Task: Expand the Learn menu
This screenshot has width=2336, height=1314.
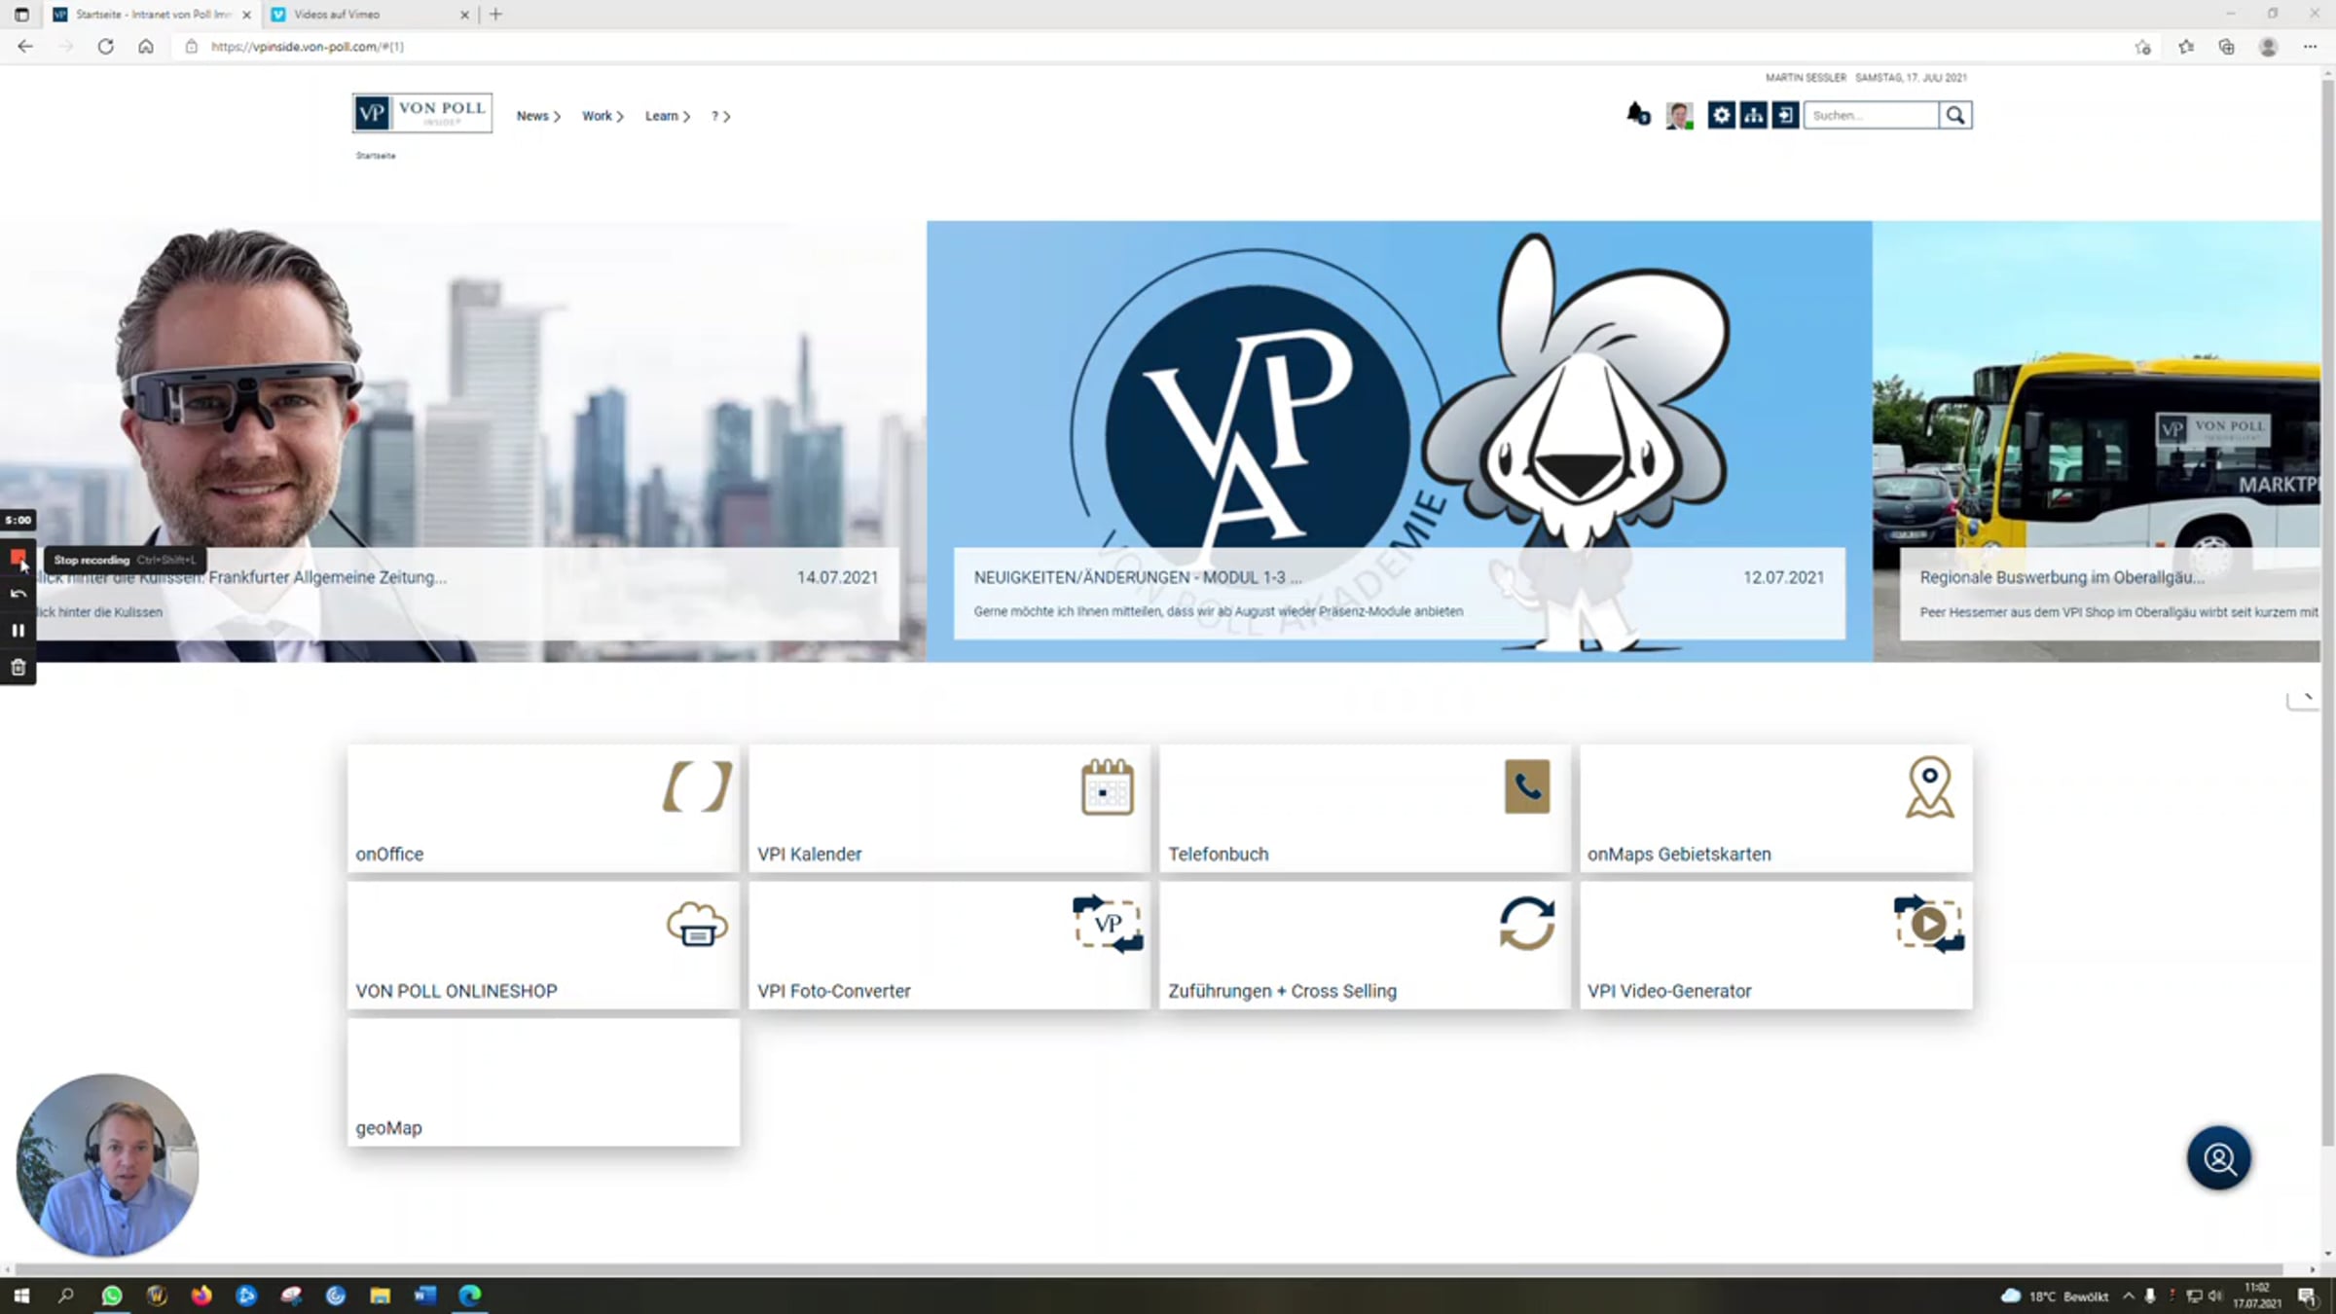Action: tap(668, 116)
